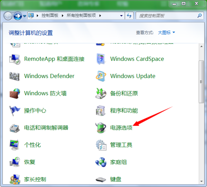The width and height of the screenshot is (207, 187).
Task: Select 控制面板 breadcrumb segment
Action: point(50,15)
